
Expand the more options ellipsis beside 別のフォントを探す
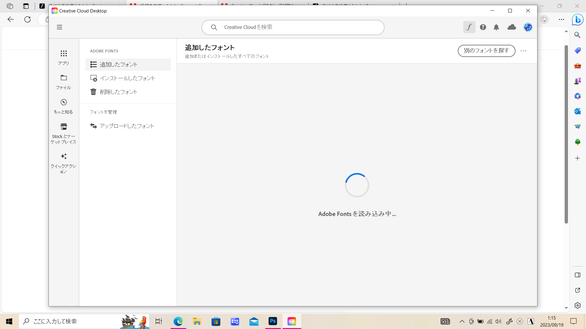(523, 51)
